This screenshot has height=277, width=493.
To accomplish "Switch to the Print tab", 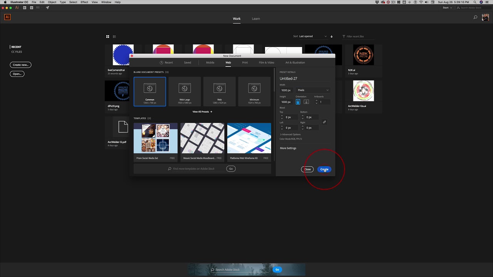I will 245,62.
